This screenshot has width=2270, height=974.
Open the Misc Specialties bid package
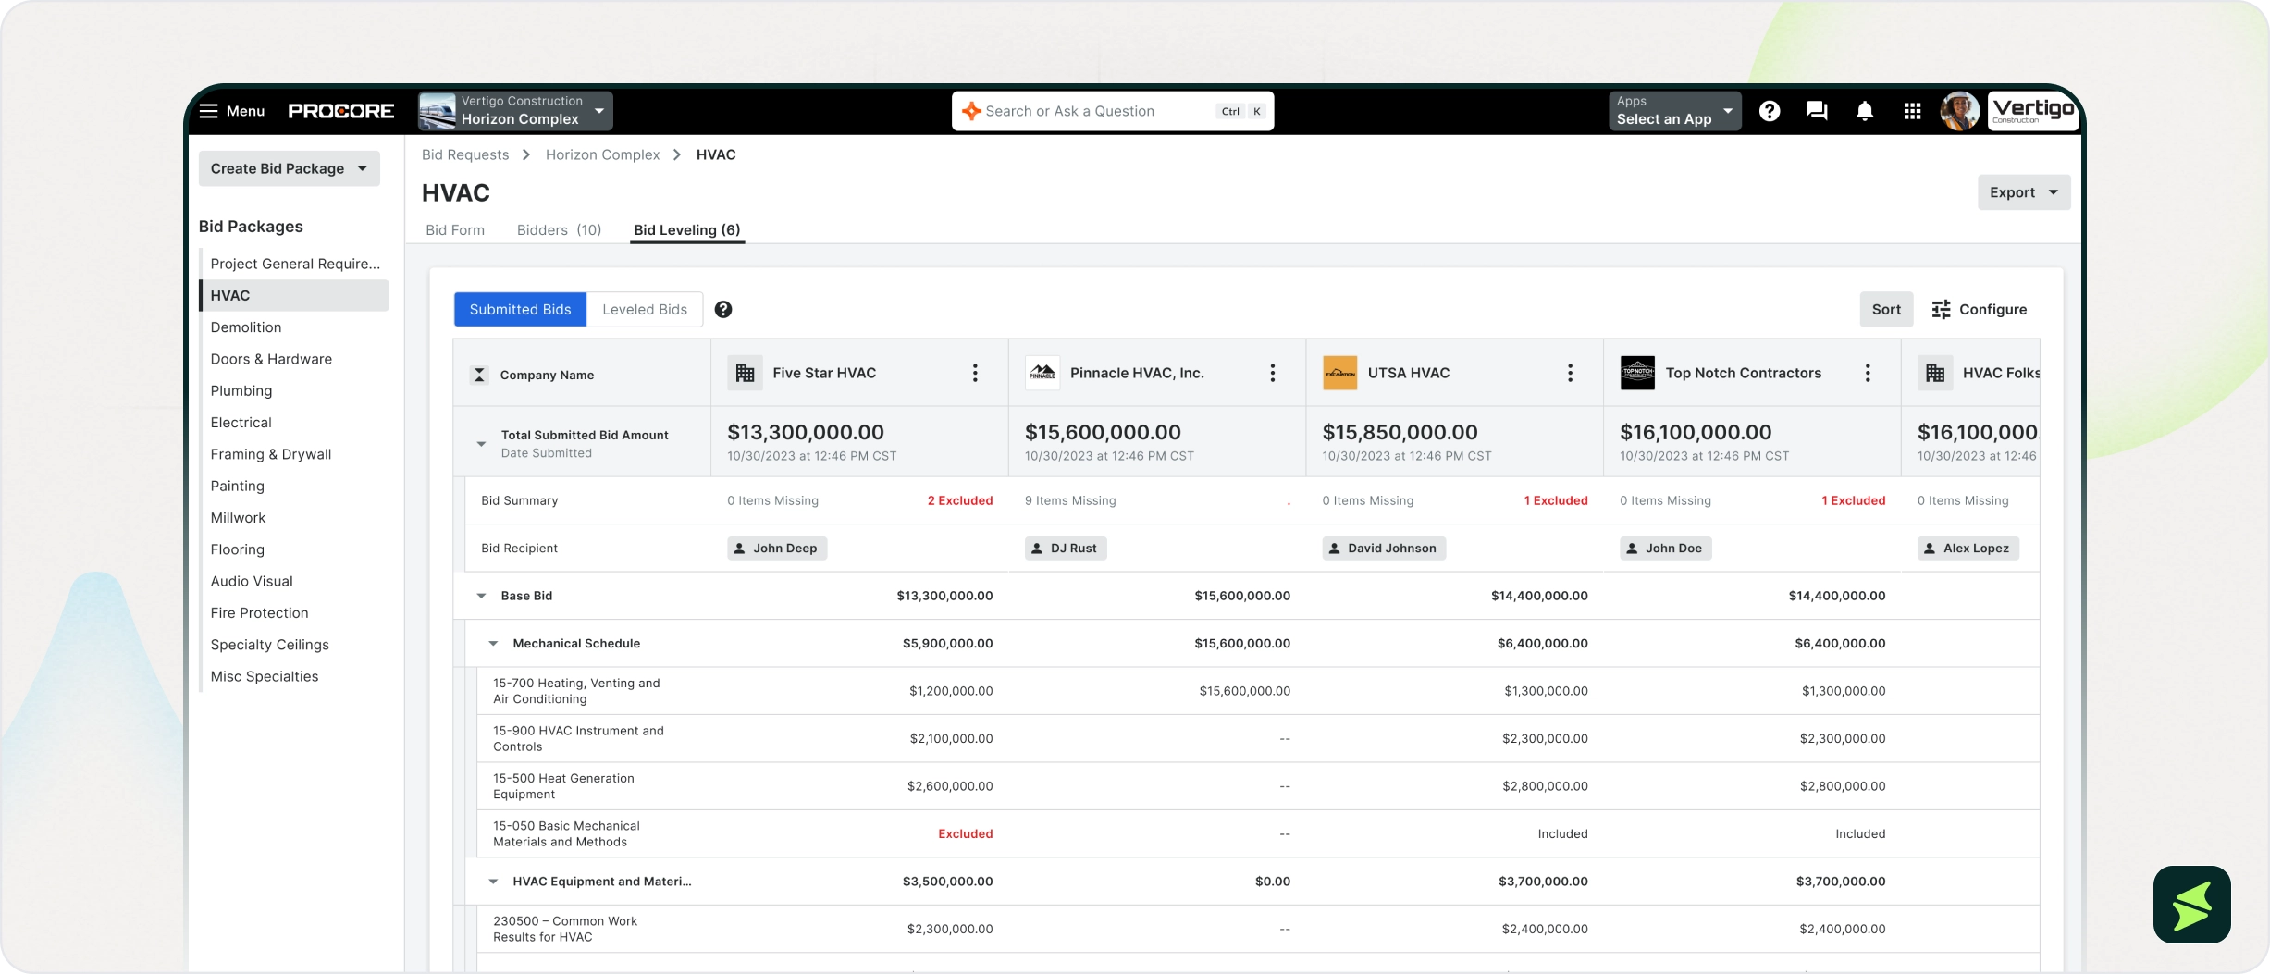click(265, 676)
